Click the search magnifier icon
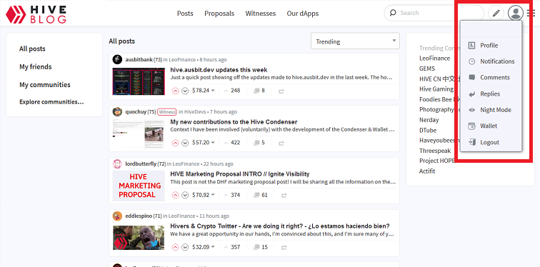 point(393,13)
